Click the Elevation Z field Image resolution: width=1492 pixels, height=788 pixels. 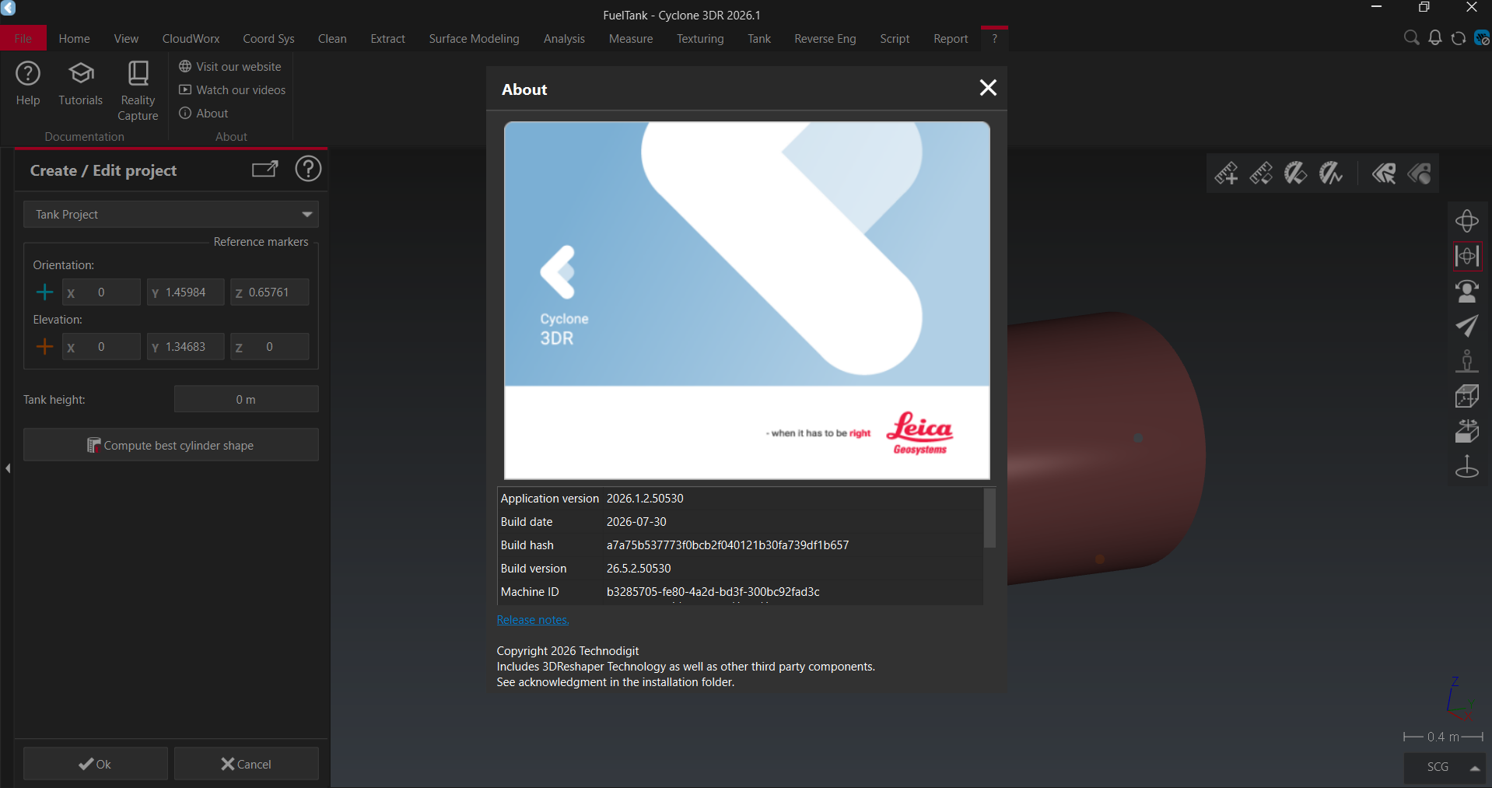(269, 347)
